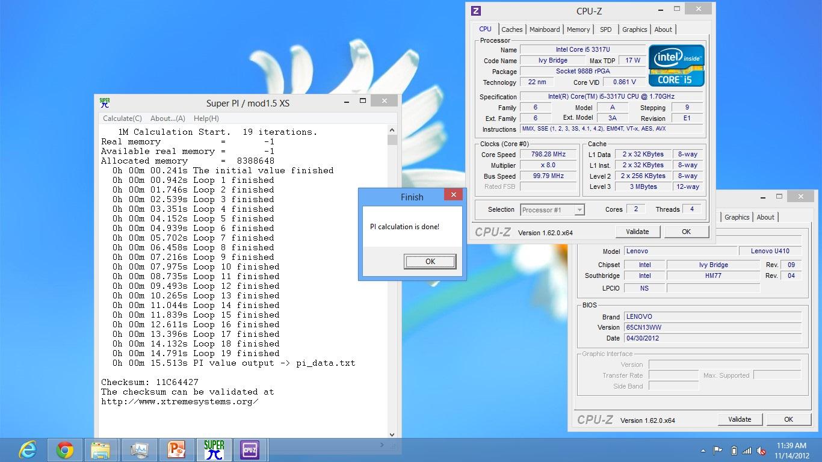This screenshot has height=462, width=822.
Task: Click BIOS Version 65CN13WW field
Action: click(712, 327)
